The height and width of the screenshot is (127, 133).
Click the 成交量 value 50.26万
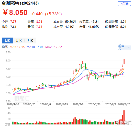pyautogui.click(x=70, y=22)
